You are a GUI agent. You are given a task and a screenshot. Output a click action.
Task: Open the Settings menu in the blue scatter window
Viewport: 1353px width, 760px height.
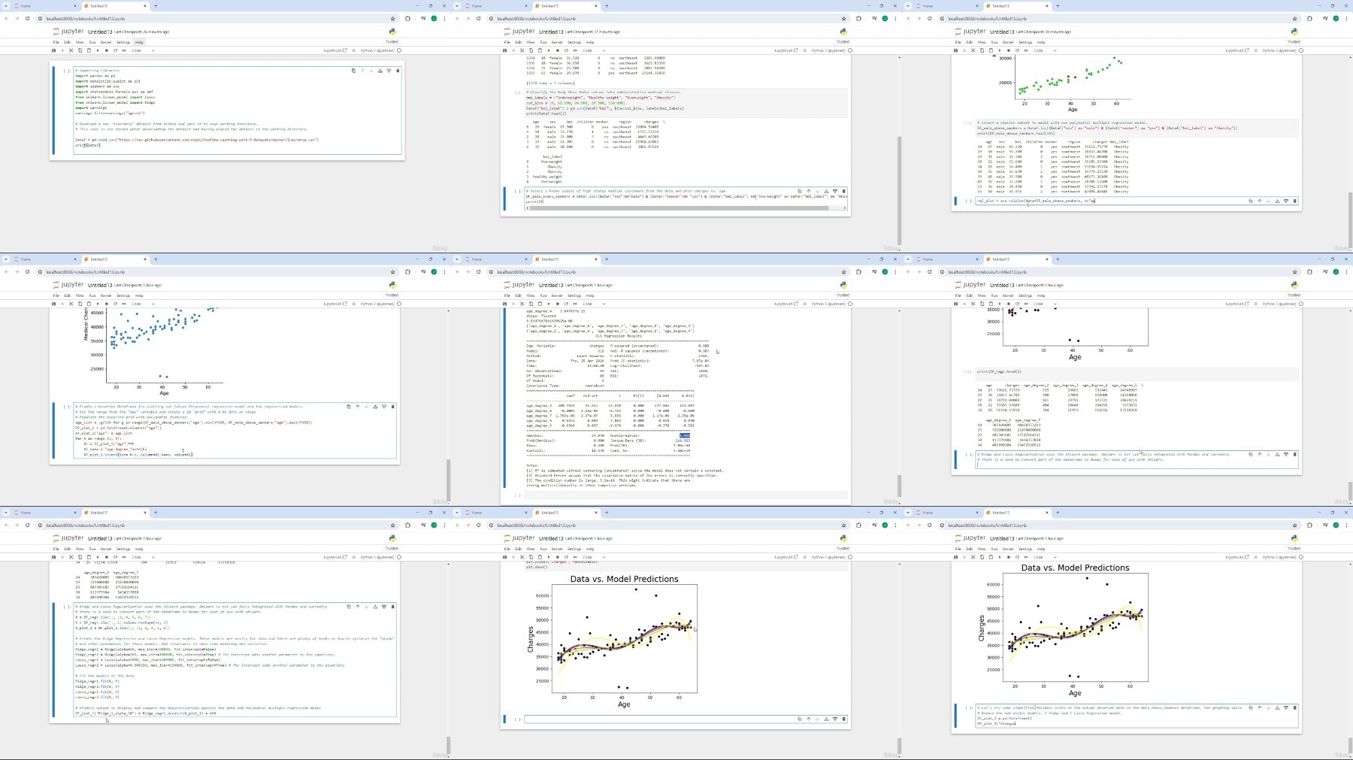coord(123,295)
